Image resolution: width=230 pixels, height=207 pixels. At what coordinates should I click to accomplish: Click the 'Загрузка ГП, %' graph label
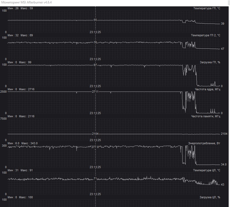click(x=210, y=62)
